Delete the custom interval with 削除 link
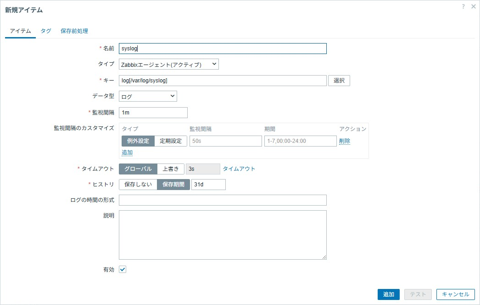The image size is (480, 305). [345, 141]
